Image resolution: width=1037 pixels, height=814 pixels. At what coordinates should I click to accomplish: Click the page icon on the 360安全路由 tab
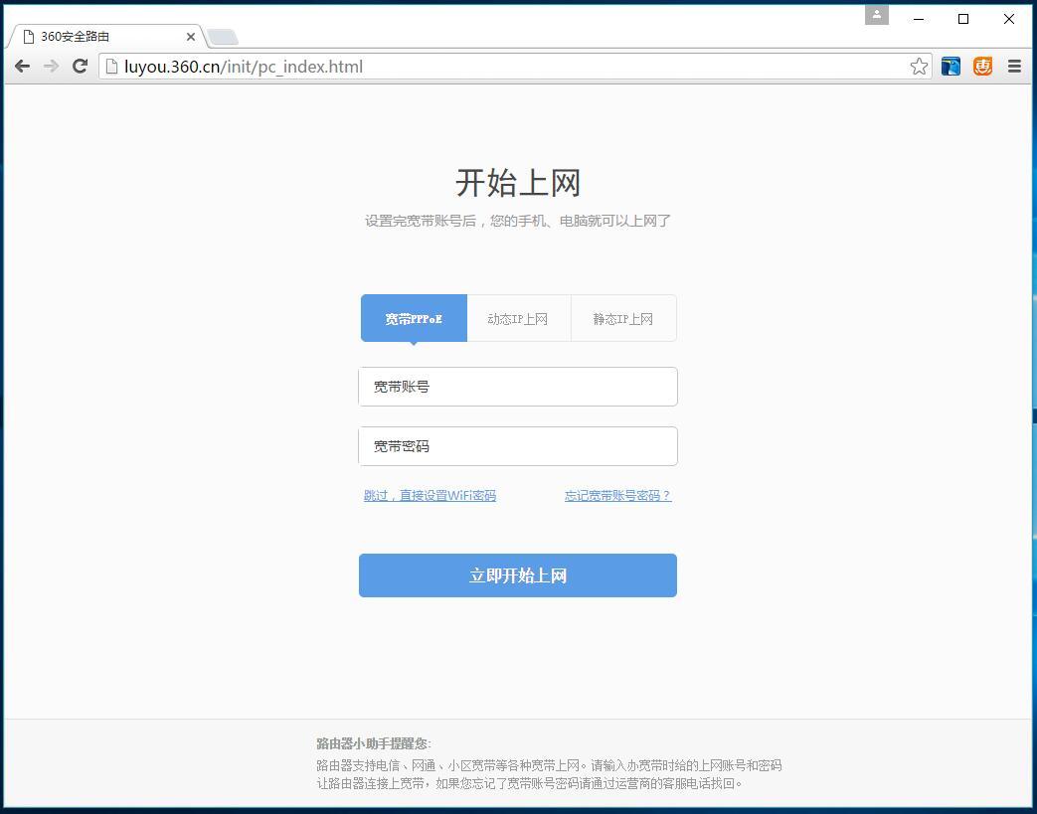(x=26, y=36)
